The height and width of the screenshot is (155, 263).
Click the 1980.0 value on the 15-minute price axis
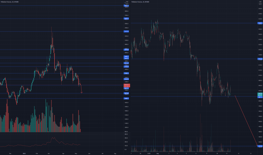260,106
